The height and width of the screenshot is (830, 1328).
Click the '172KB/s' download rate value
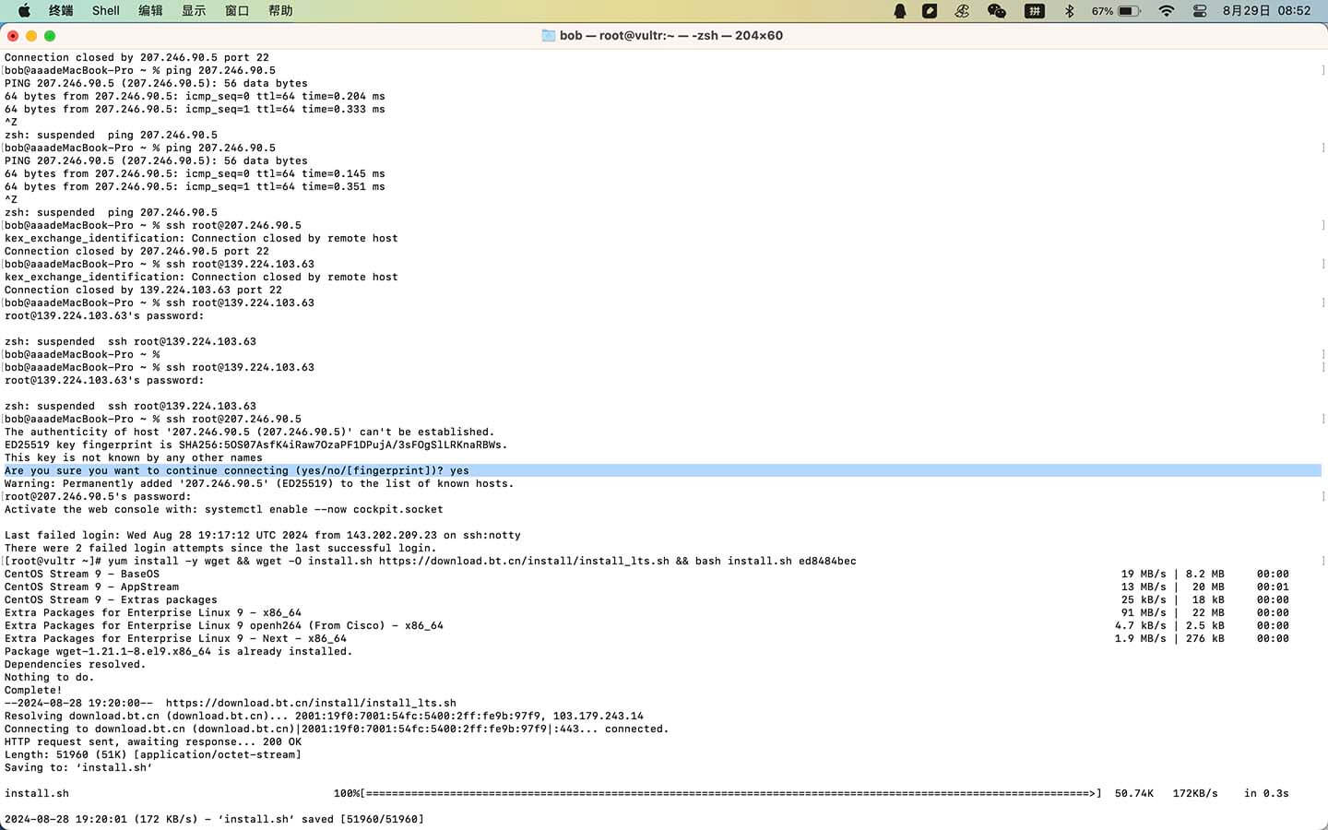(1195, 793)
